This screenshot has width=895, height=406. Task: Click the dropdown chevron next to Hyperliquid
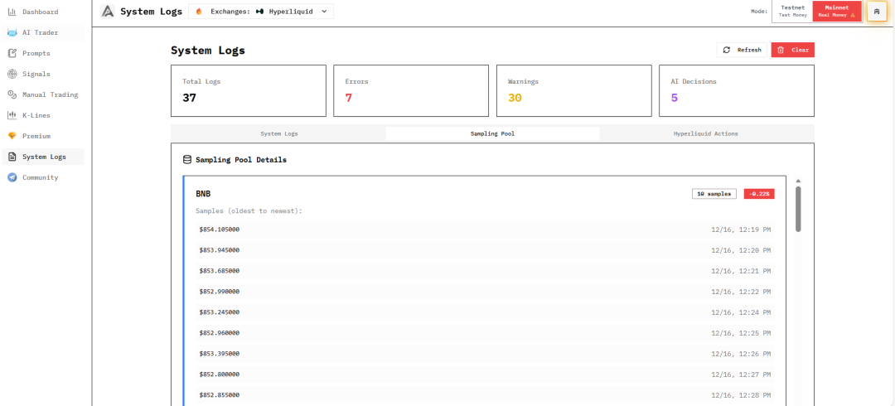pos(324,12)
